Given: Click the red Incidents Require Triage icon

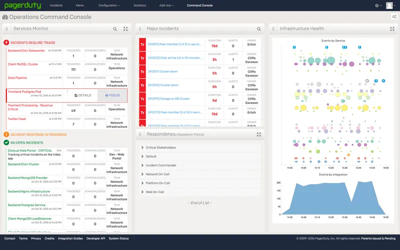Looking at the screenshot, I should pyautogui.click(x=6, y=42).
